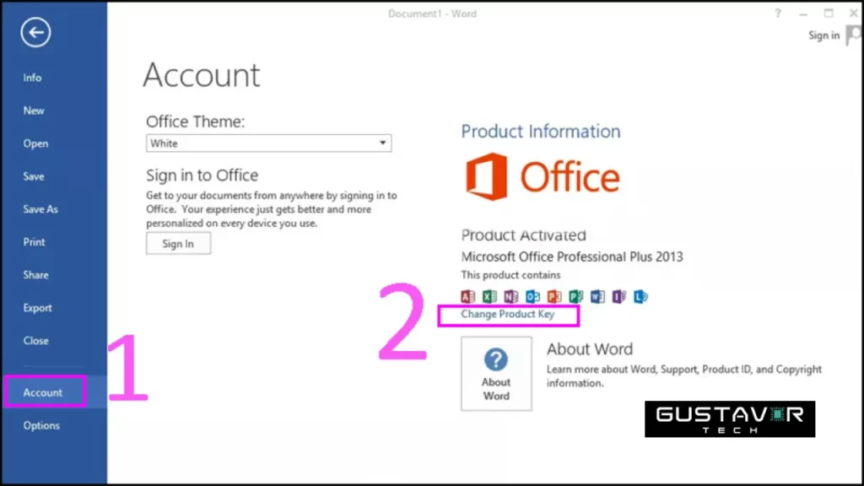This screenshot has width=864, height=486.
Task: Click the 'Office Theme:' label
Action: click(x=195, y=121)
